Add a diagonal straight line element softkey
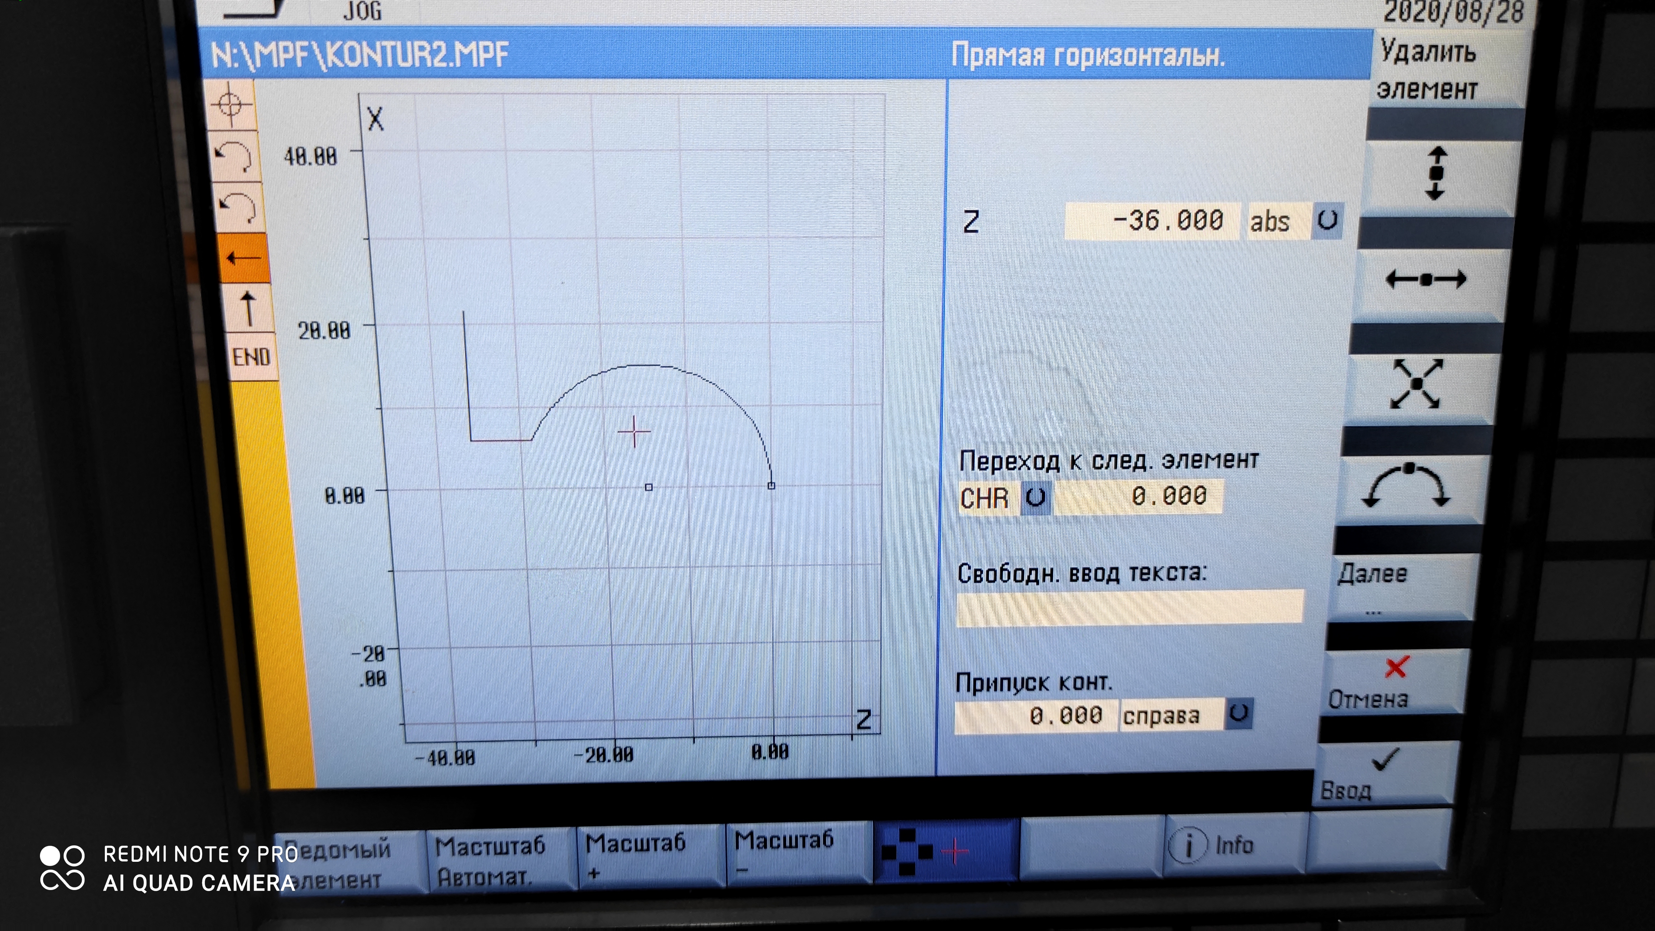Screen dimensions: 1655x931 point(1417,384)
